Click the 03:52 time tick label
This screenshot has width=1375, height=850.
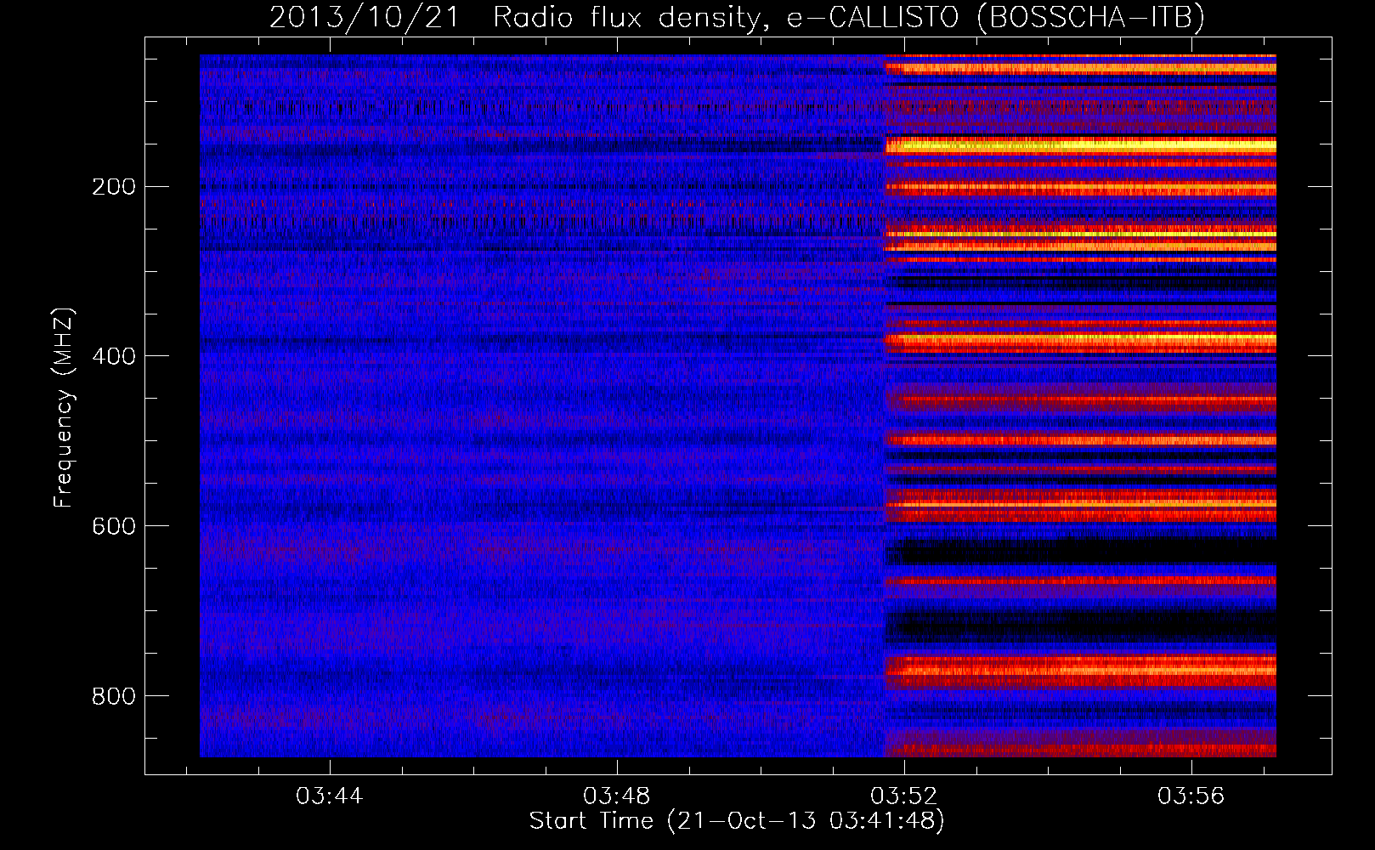(904, 796)
